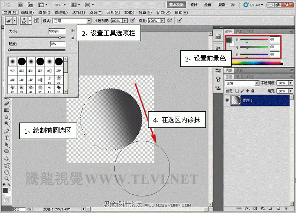Select the first soft round brush preset
The width and height of the screenshot is (296, 213).
pyautogui.click(x=13, y=62)
